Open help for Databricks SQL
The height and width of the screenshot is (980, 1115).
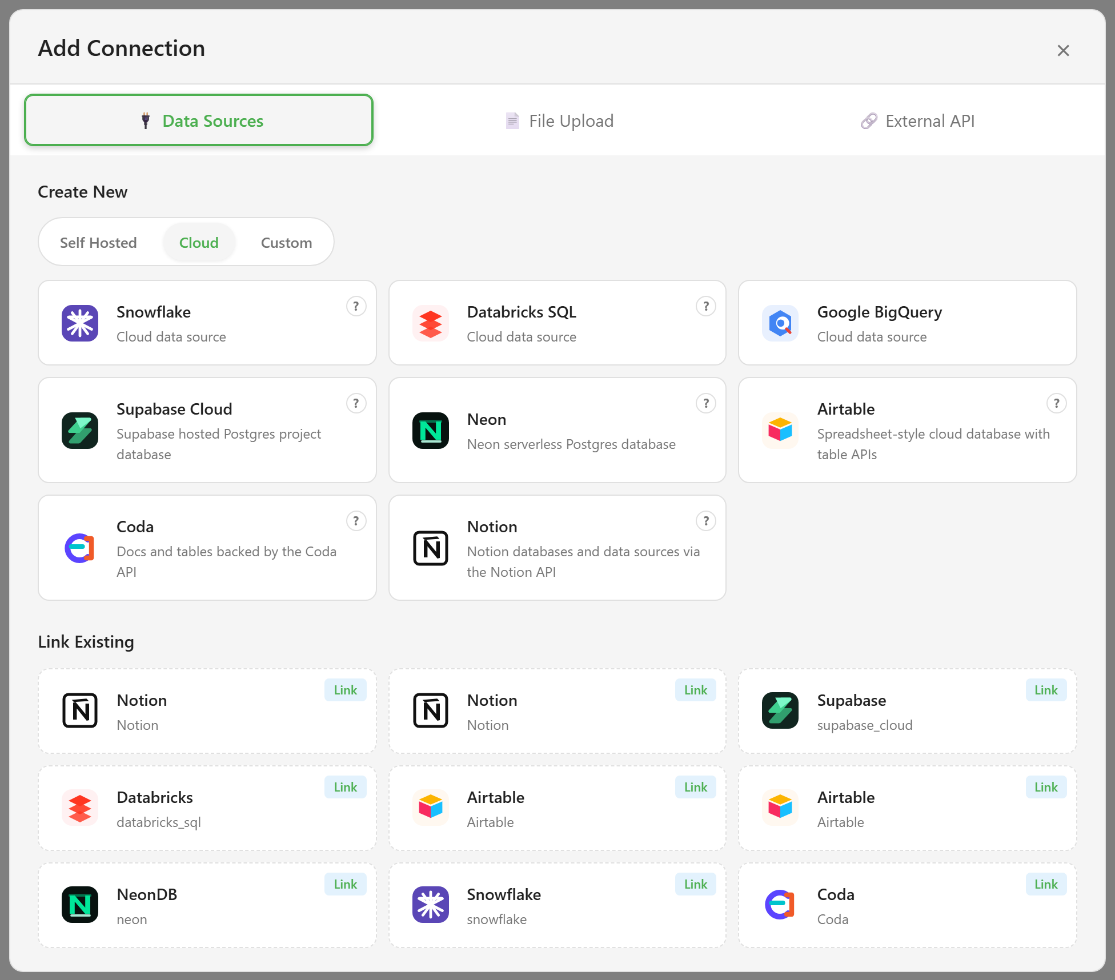click(706, 306)
